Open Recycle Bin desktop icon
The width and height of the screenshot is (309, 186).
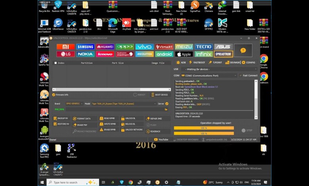pyautogui.click(x=44, y=7)
